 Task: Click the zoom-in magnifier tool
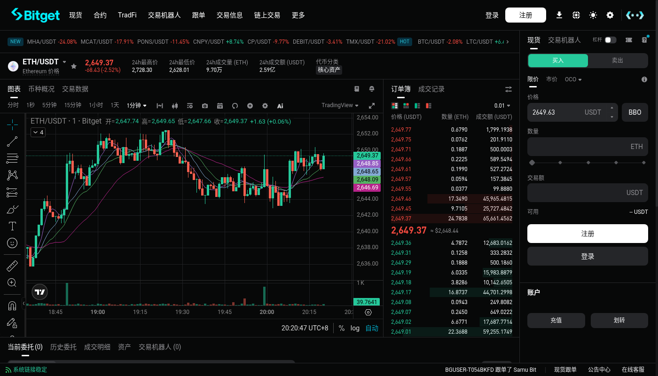(x=12, y=283)
